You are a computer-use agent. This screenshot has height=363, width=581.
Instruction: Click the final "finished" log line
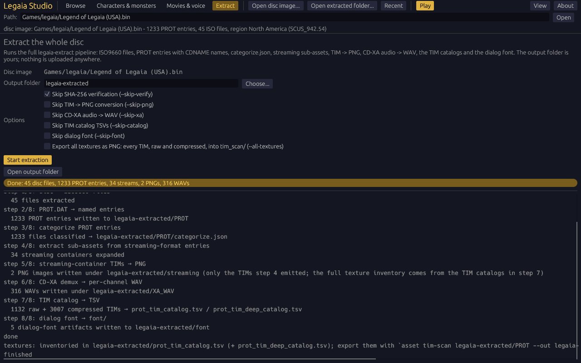tap(18, 355)
